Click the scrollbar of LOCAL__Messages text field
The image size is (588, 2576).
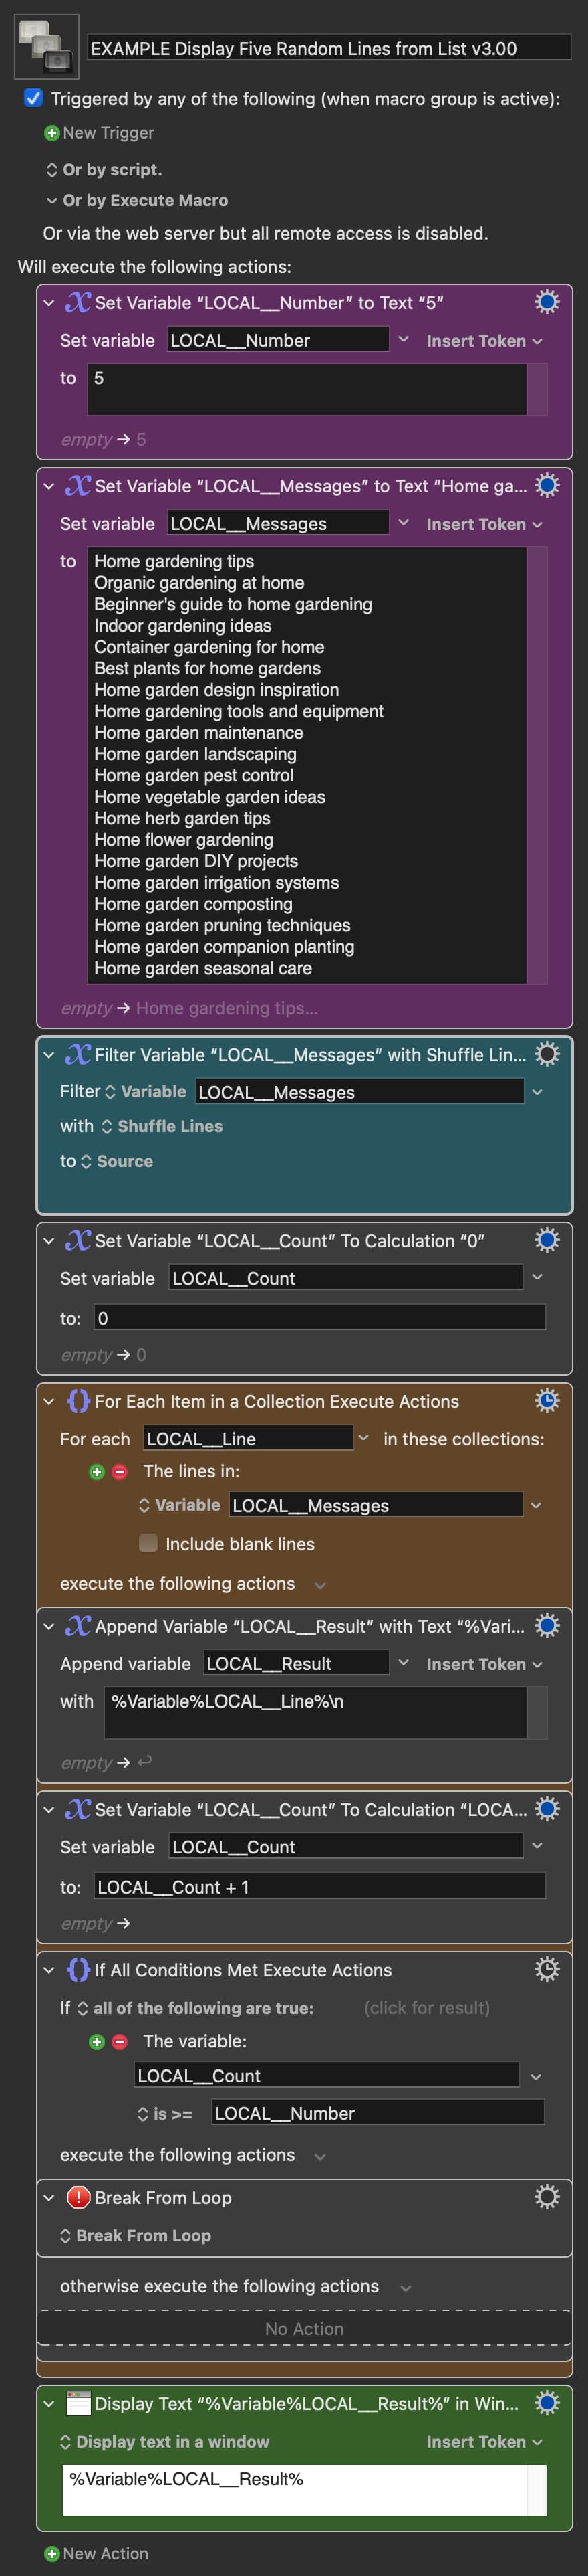[537, 765]
